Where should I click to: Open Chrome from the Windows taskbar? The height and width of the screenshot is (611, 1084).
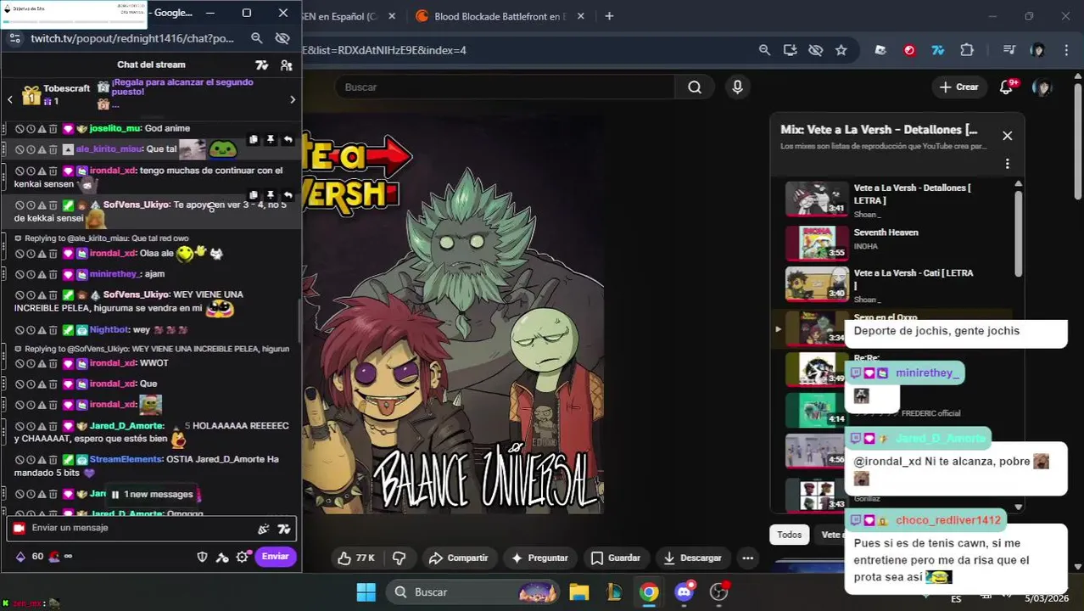point(649,592)
